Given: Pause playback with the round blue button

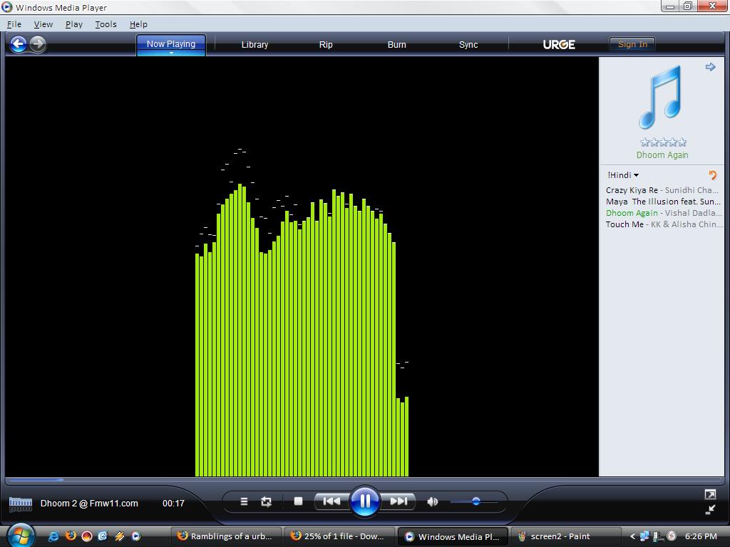Looking at the screenshot, I should point(364,501).
